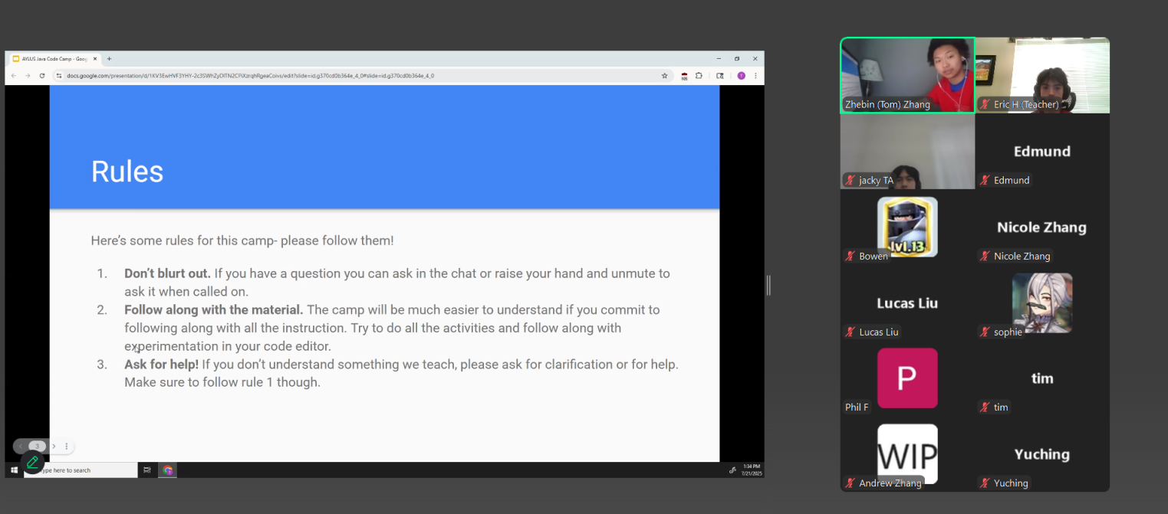This screenshot has height=514, width=1168.
Task: Click the browser back arrow
Action: point(14,76)
